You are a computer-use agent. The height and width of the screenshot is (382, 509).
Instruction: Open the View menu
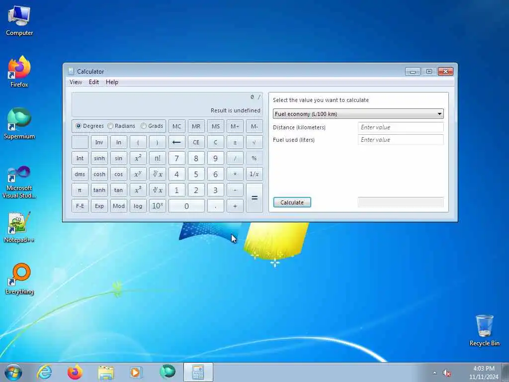point(76,82)
